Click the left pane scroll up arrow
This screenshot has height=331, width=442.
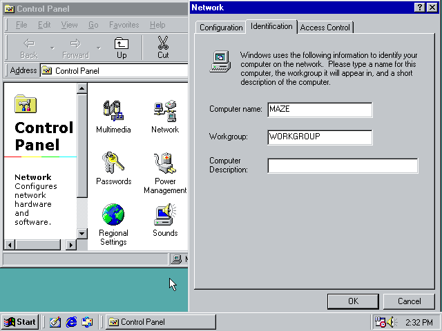81,89
